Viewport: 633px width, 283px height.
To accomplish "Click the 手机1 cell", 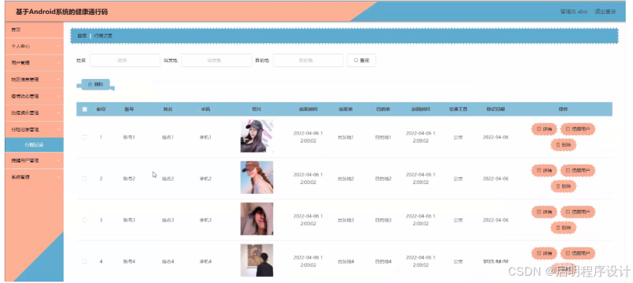I will (205, 138).
